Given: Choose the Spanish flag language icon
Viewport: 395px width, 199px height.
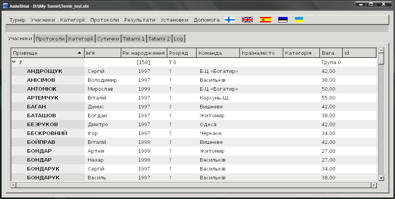Looking at the screenshot, I should (x=266, y=20).
